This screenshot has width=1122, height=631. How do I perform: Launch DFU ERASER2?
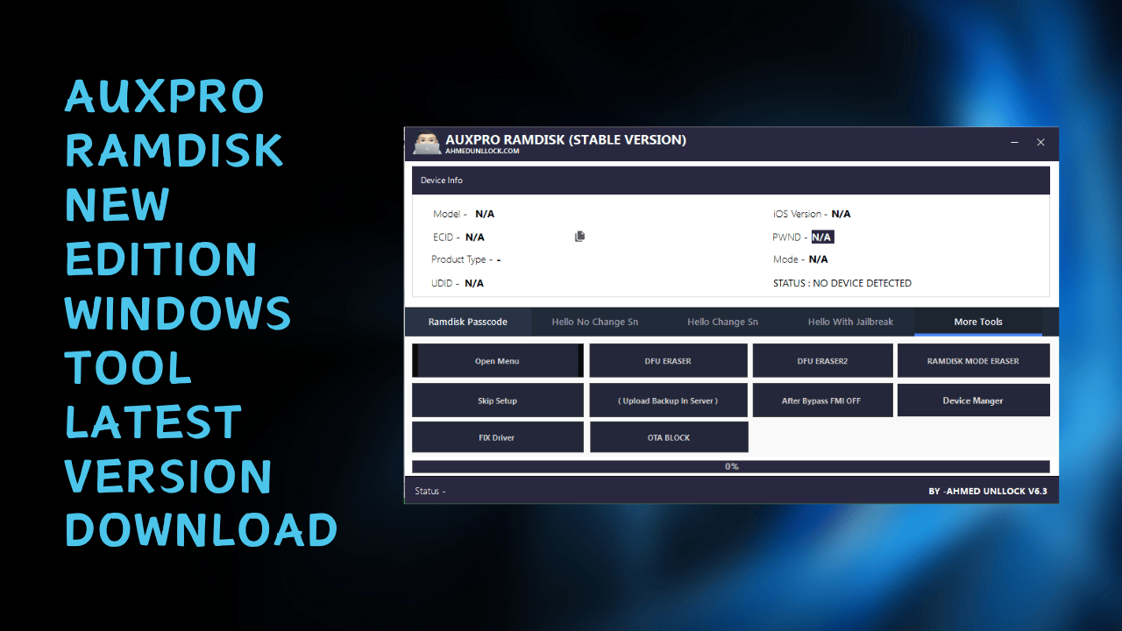pos(822,361)
